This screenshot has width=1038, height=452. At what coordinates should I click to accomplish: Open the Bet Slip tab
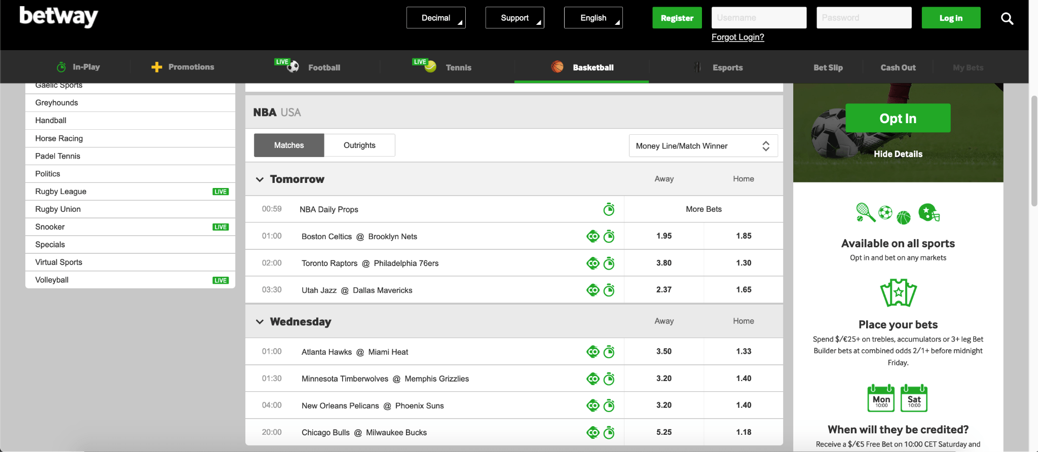tap(828, 67)
